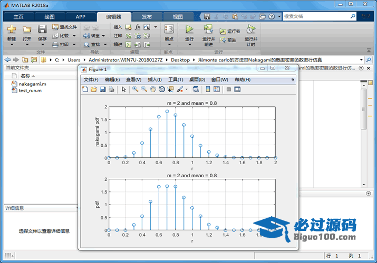Click the 查找文件 button
Screen dimensions: 377x263
pos(65,27)
